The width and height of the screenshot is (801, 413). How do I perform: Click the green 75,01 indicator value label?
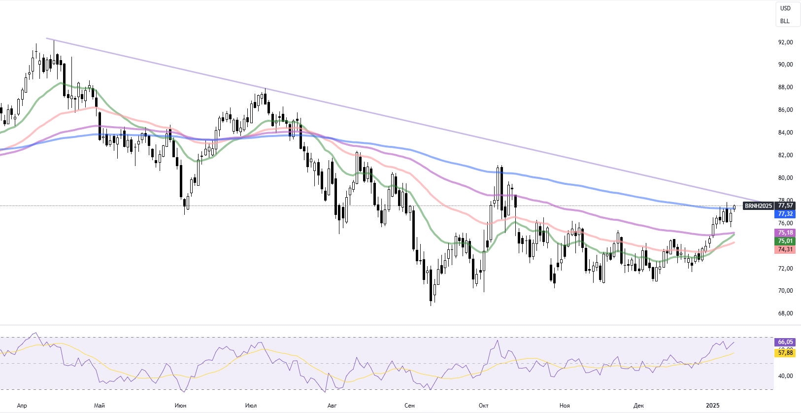786,241
